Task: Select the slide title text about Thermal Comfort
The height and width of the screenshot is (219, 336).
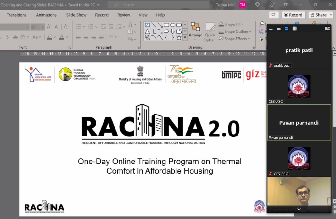Action: click(x=160, y=166)
